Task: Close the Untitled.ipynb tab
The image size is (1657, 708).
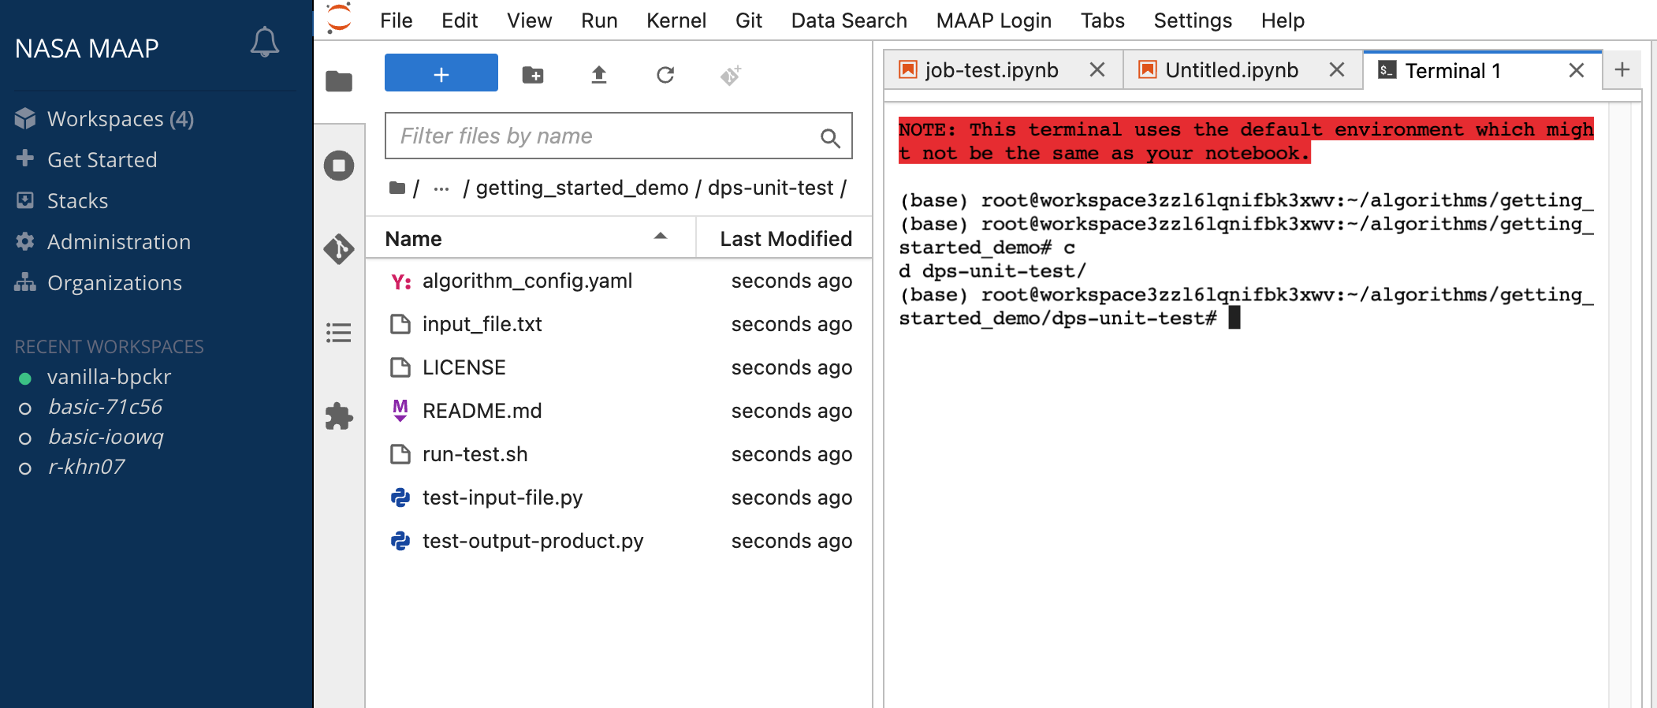Action: tap(1336, 70)
